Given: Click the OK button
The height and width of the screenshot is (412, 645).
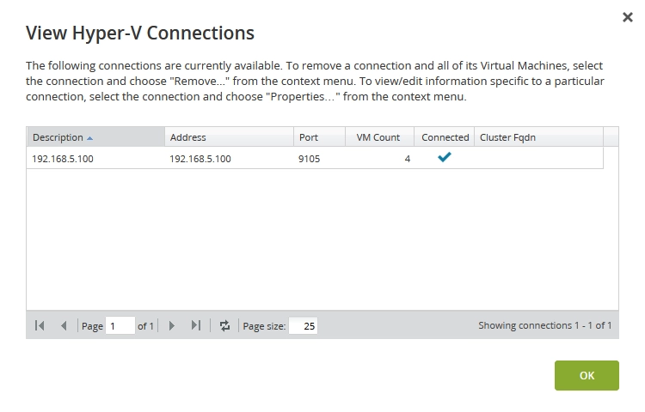Looking at the screenshot, I should coord(587,375).
